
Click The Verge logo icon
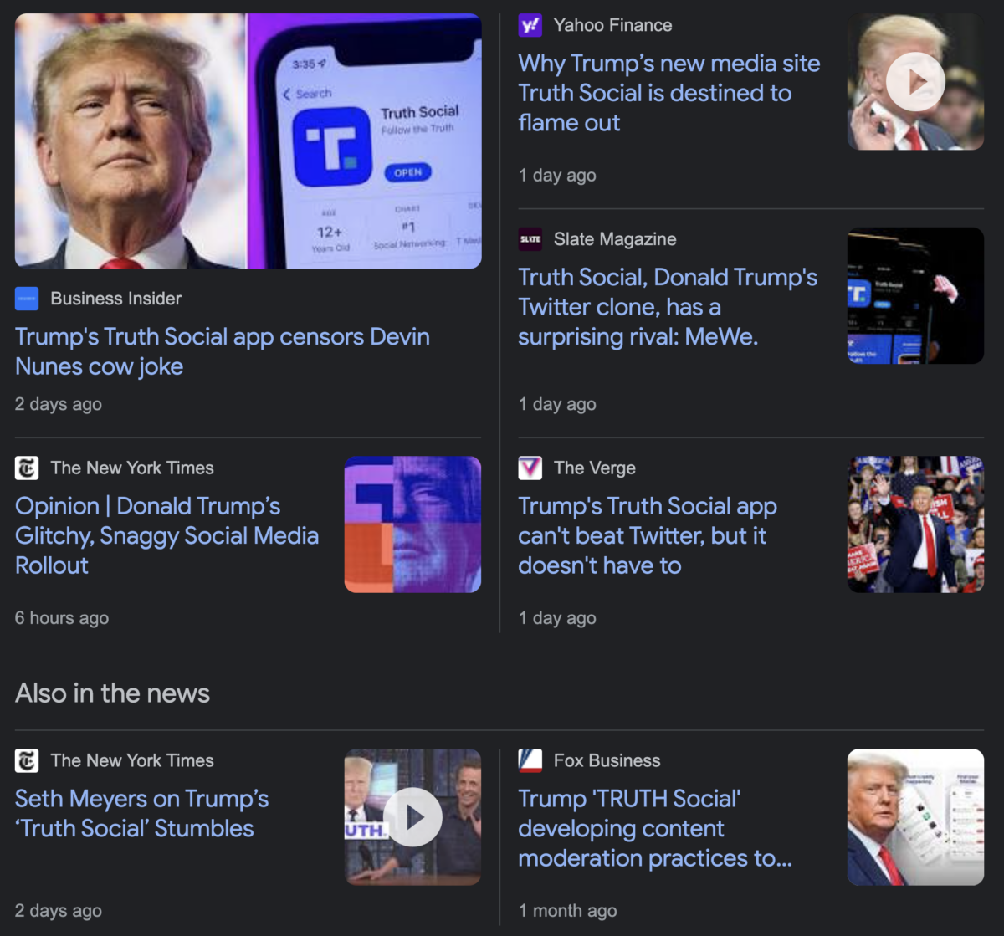pos(530,468)
